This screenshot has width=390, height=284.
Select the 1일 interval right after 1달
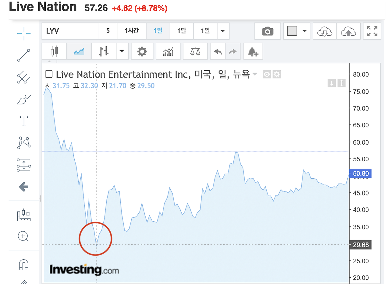point(205,31)
